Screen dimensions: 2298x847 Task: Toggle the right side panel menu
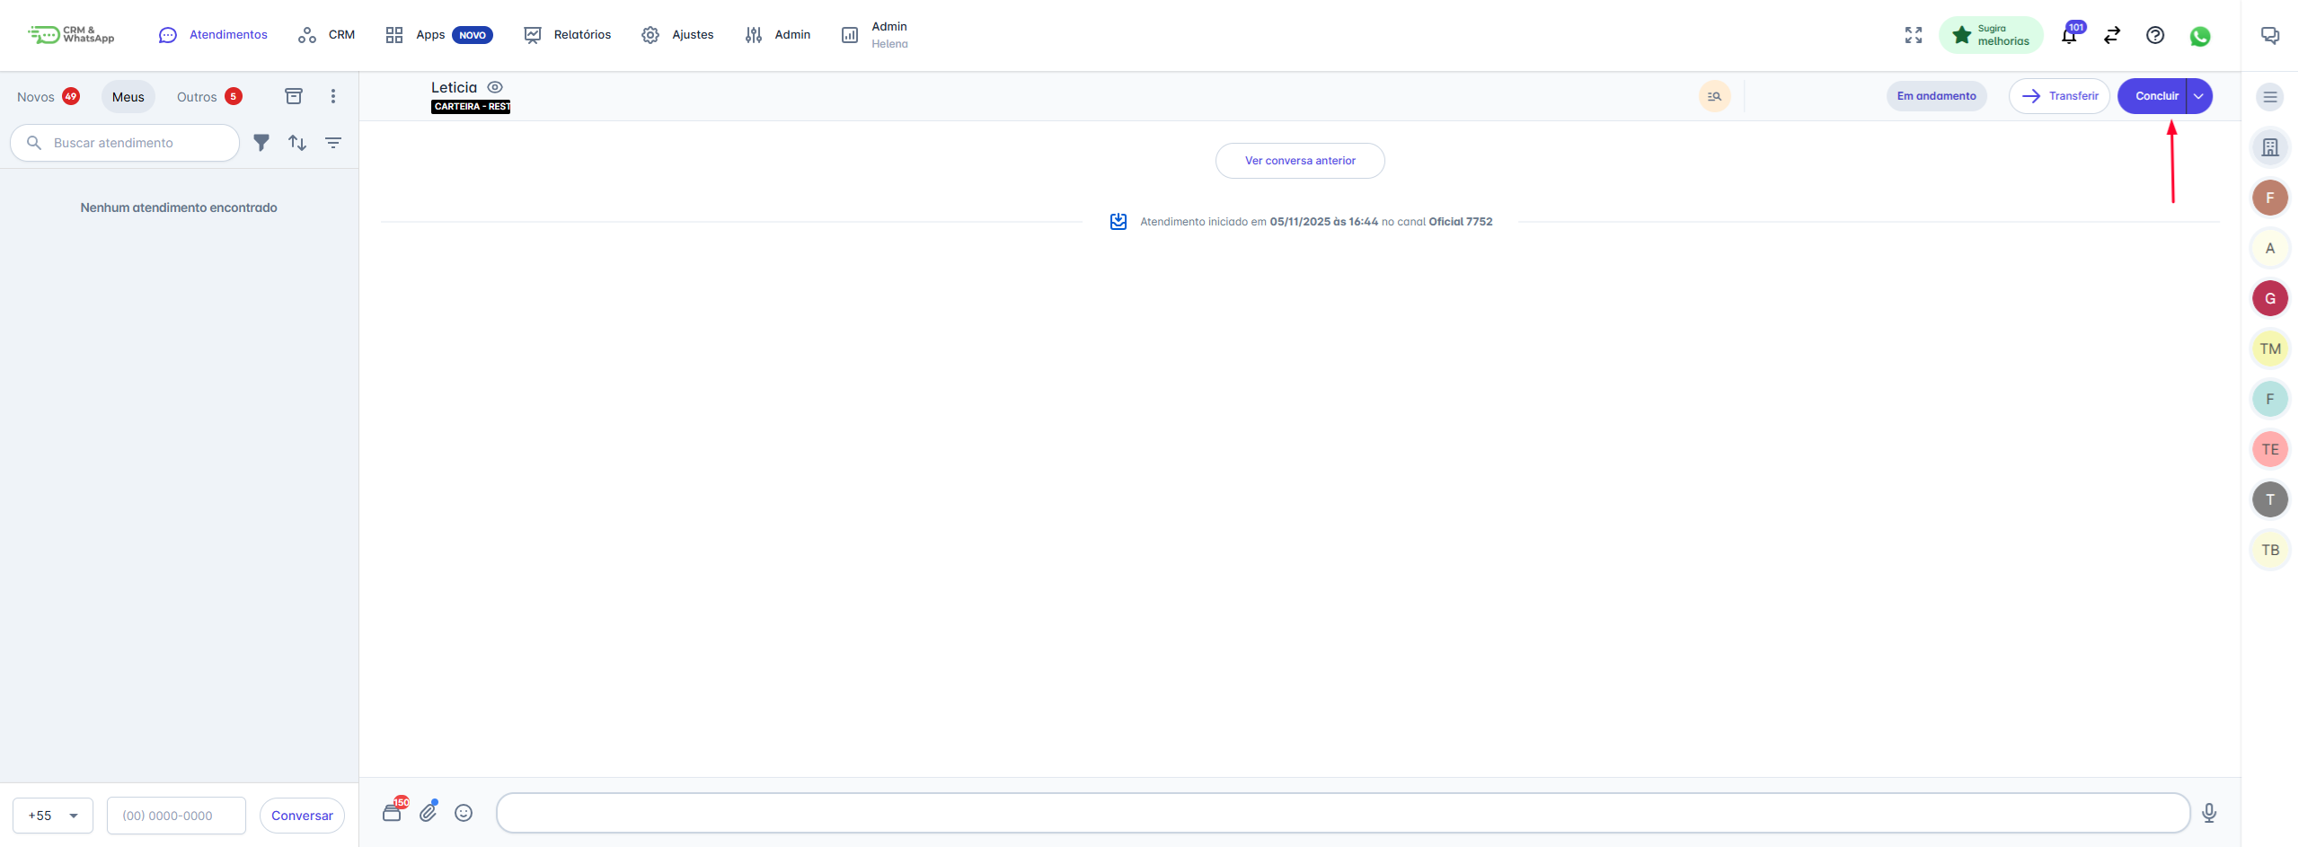pyautogui.click(x=2270, y=97)
